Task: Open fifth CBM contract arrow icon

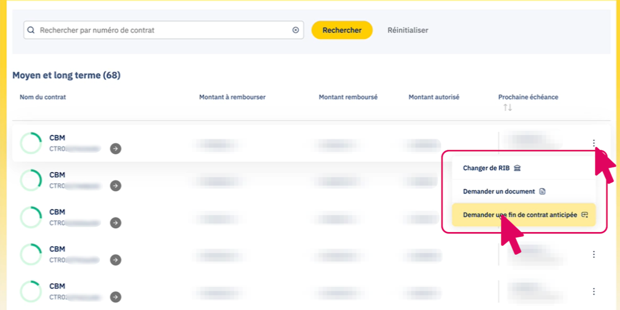Action: (x=116, y=297)
